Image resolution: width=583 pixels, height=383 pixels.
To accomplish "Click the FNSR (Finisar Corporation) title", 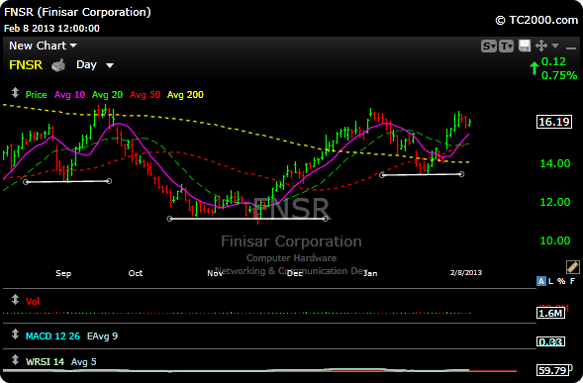I will 77,12.
